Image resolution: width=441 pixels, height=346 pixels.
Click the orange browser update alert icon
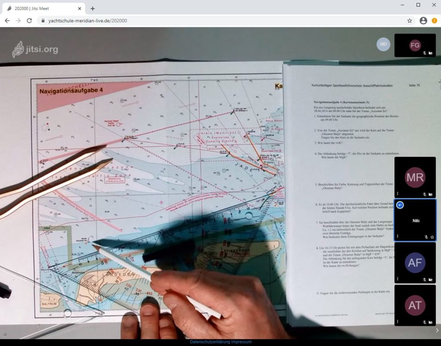click(x=434, y=21)
